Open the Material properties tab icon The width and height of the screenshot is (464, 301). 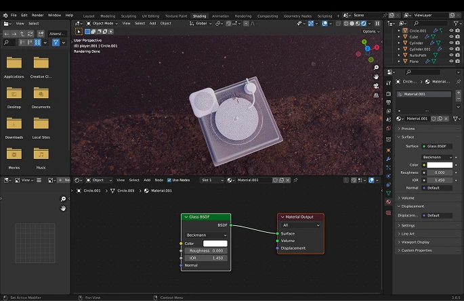[x=389, y=202]
